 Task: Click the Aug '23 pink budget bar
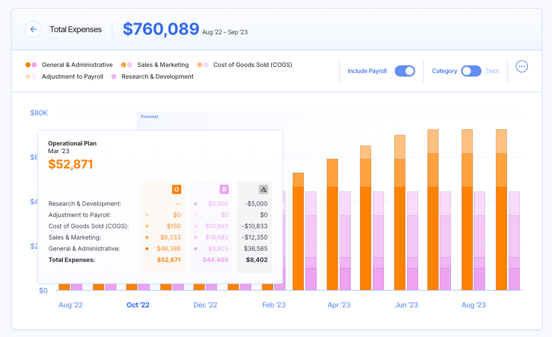click(479, 240)
